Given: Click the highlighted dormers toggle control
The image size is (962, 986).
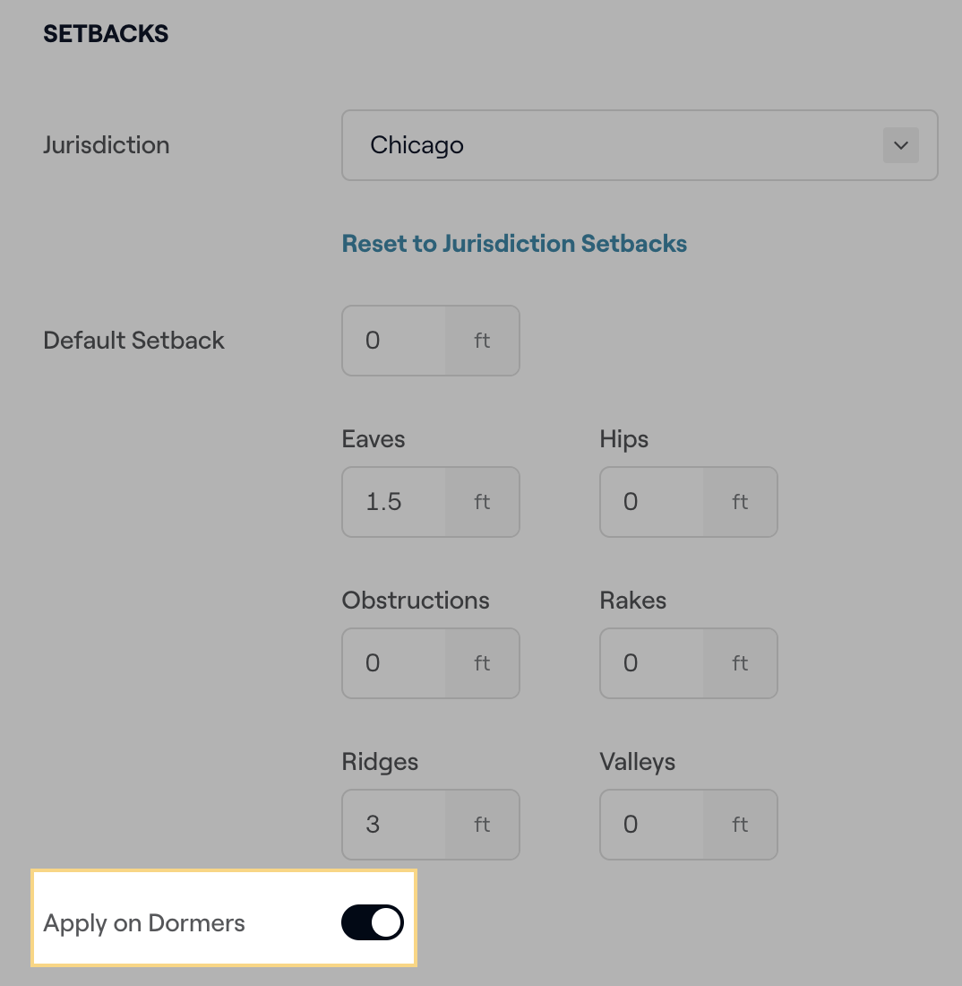Looking at the screenshot, I should [372, 921].
